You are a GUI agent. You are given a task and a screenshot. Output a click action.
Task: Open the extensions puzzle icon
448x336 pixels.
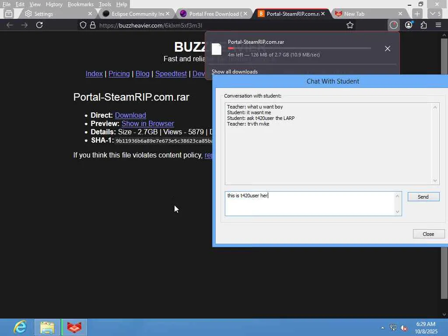(x=423, y=25)
